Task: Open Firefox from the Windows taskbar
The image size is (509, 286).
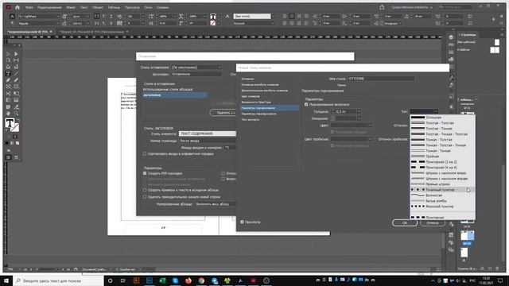Action: coord(188,280)
